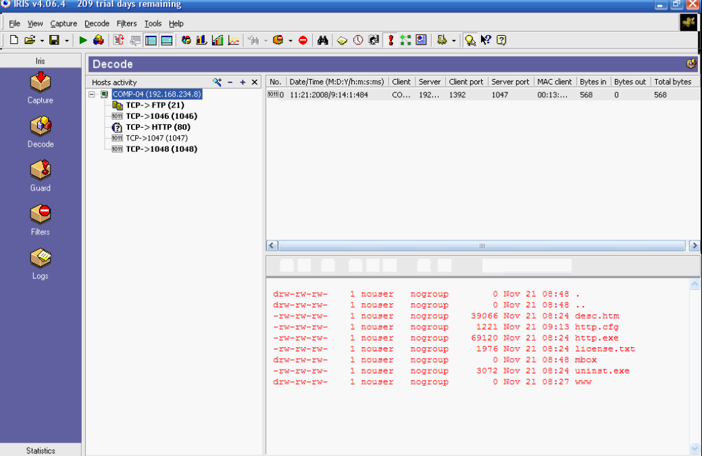Save the capture with the floppy disk icon
The height and width of the screenshot is (456, 702).
click(54, 40)
